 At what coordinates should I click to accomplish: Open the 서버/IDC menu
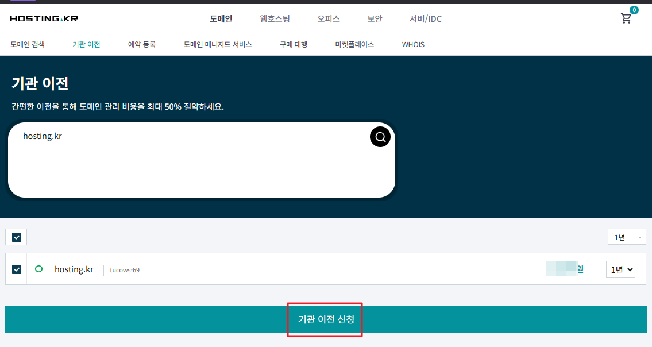[426, 18]
